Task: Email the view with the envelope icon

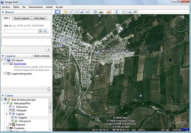Action: [x=124, y=12]
